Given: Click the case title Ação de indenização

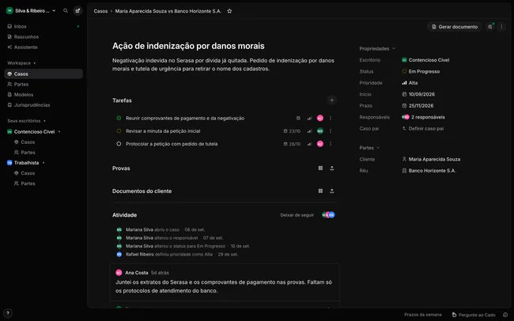Looking at the screenshot, I should pyautogui.click(x=188, y=46).
